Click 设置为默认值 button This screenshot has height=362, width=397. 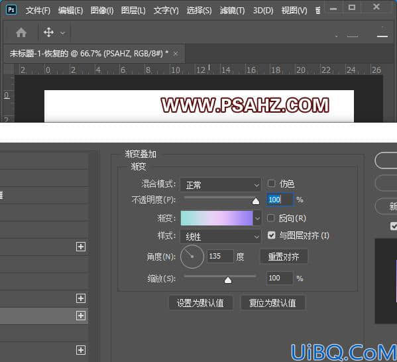point(201,303)
